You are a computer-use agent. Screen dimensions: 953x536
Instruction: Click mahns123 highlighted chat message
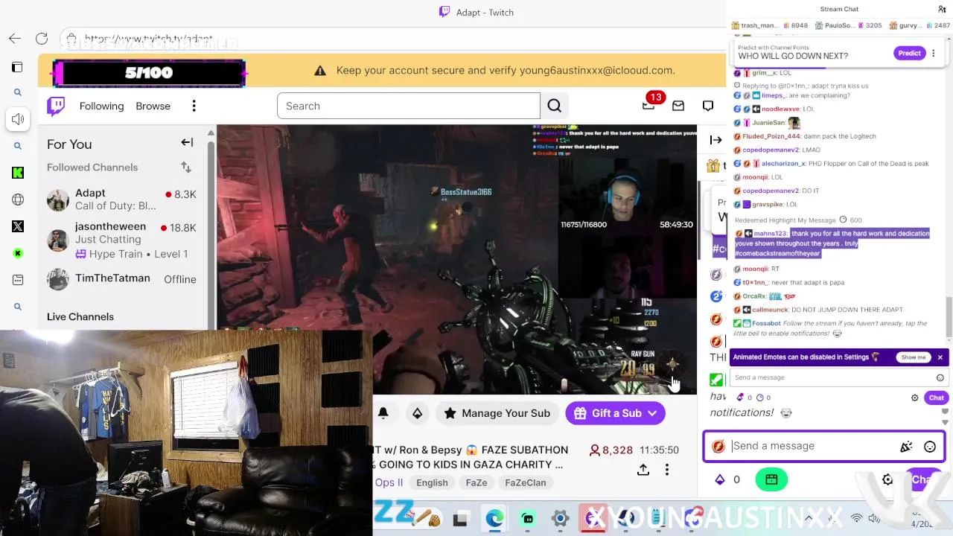(x=832, y=243)
